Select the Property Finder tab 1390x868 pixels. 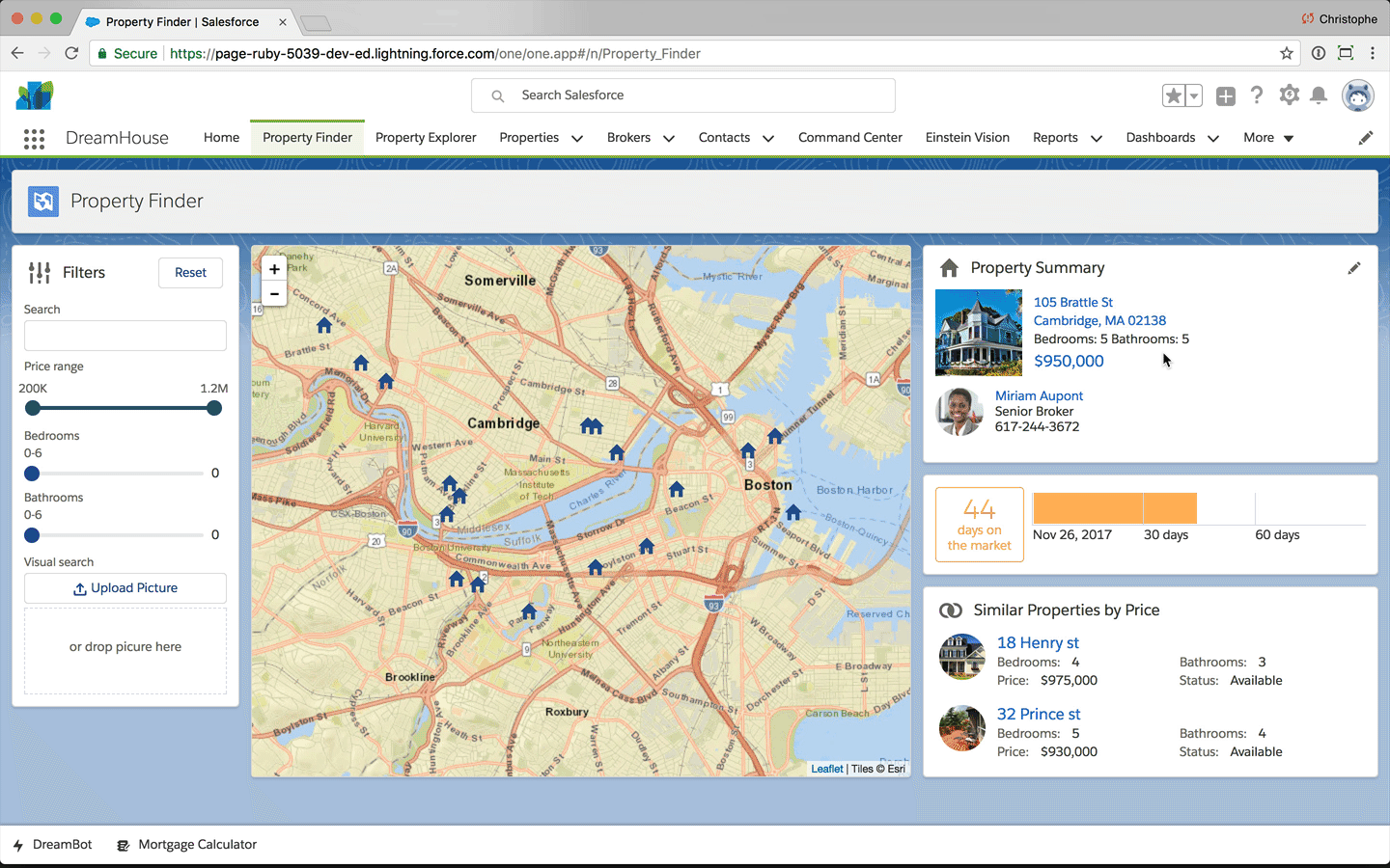pyautogui.click(x=307, y=138)
